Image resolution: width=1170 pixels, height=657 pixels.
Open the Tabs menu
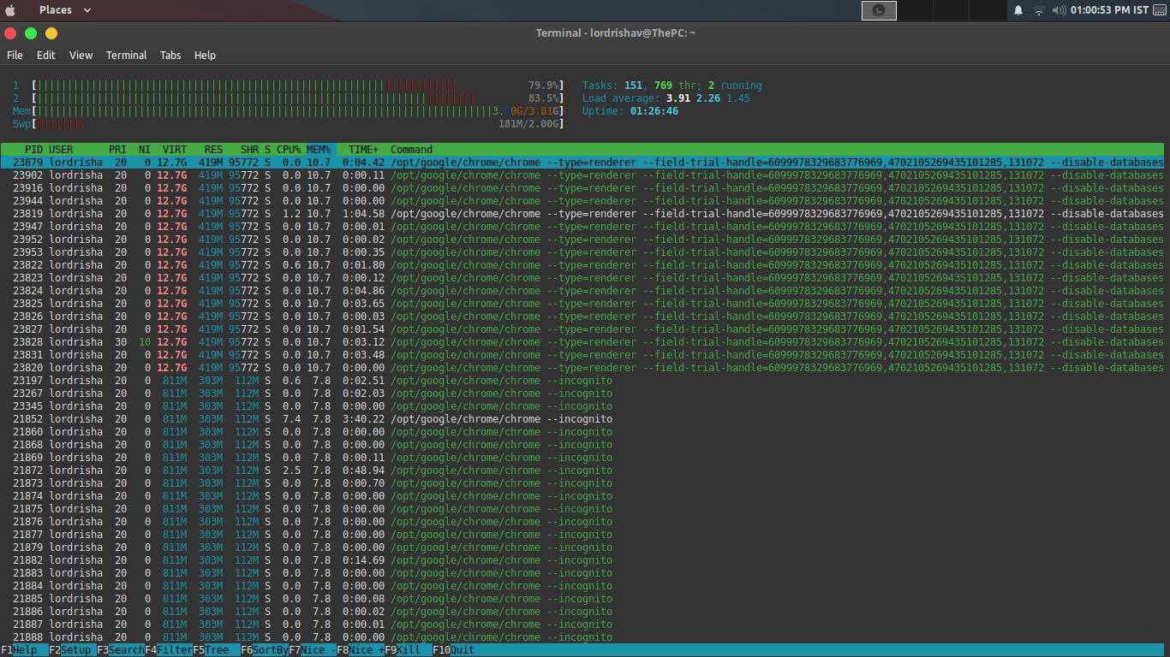170,55
